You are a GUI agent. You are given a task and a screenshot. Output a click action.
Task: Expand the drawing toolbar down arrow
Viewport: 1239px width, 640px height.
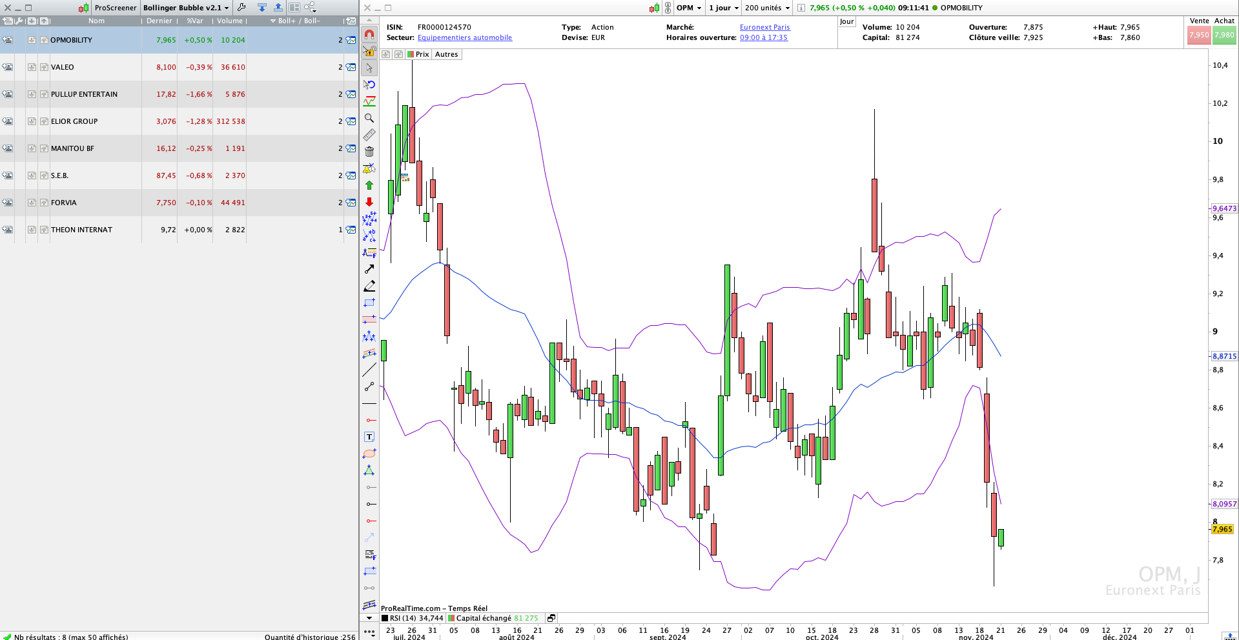(369, 618)
